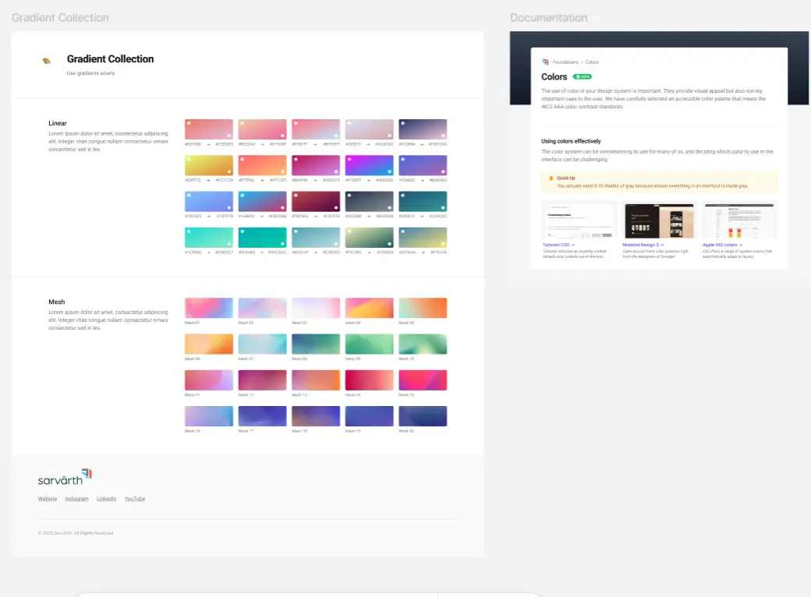Image resolution: width=811 pixels, height=597 pixels.
Task: Click the bell icon in the Quick tip box
Action: tap(551, 178)
